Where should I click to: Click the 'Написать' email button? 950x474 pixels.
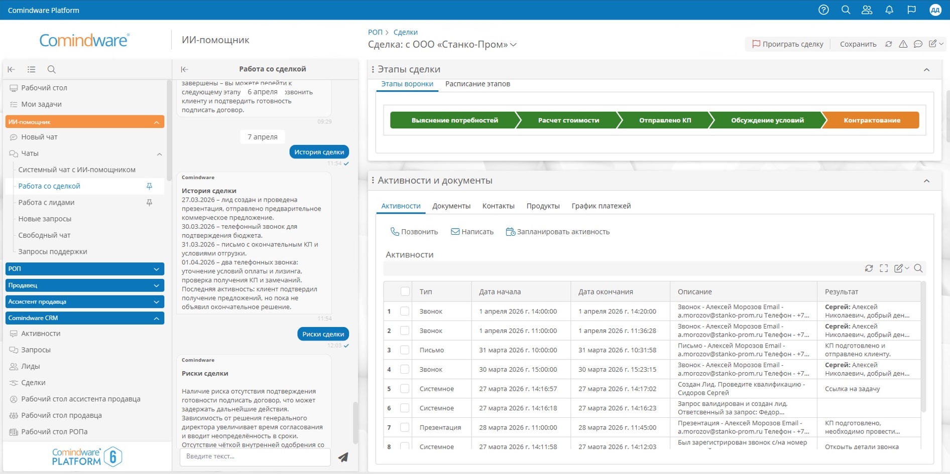[472, 232]
